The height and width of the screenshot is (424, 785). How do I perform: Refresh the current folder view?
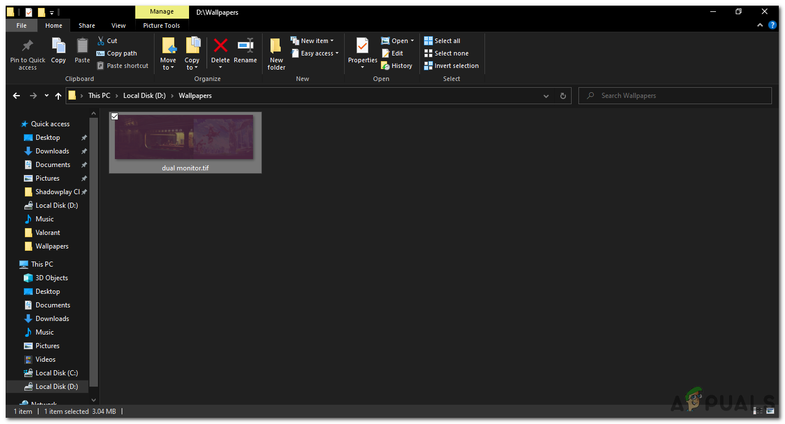coord(563,96)
